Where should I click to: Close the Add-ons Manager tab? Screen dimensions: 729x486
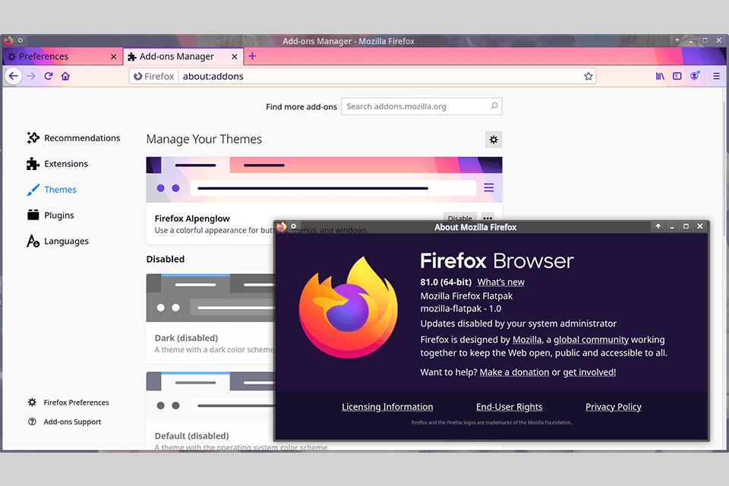tap(235, 57)
